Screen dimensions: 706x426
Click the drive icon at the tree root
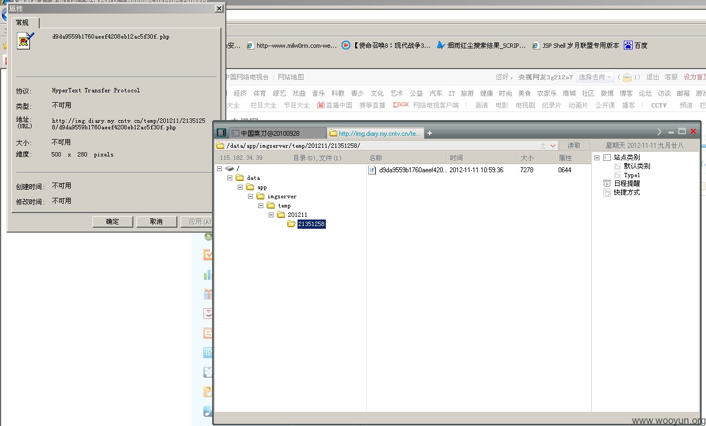(x=230, y=168)
